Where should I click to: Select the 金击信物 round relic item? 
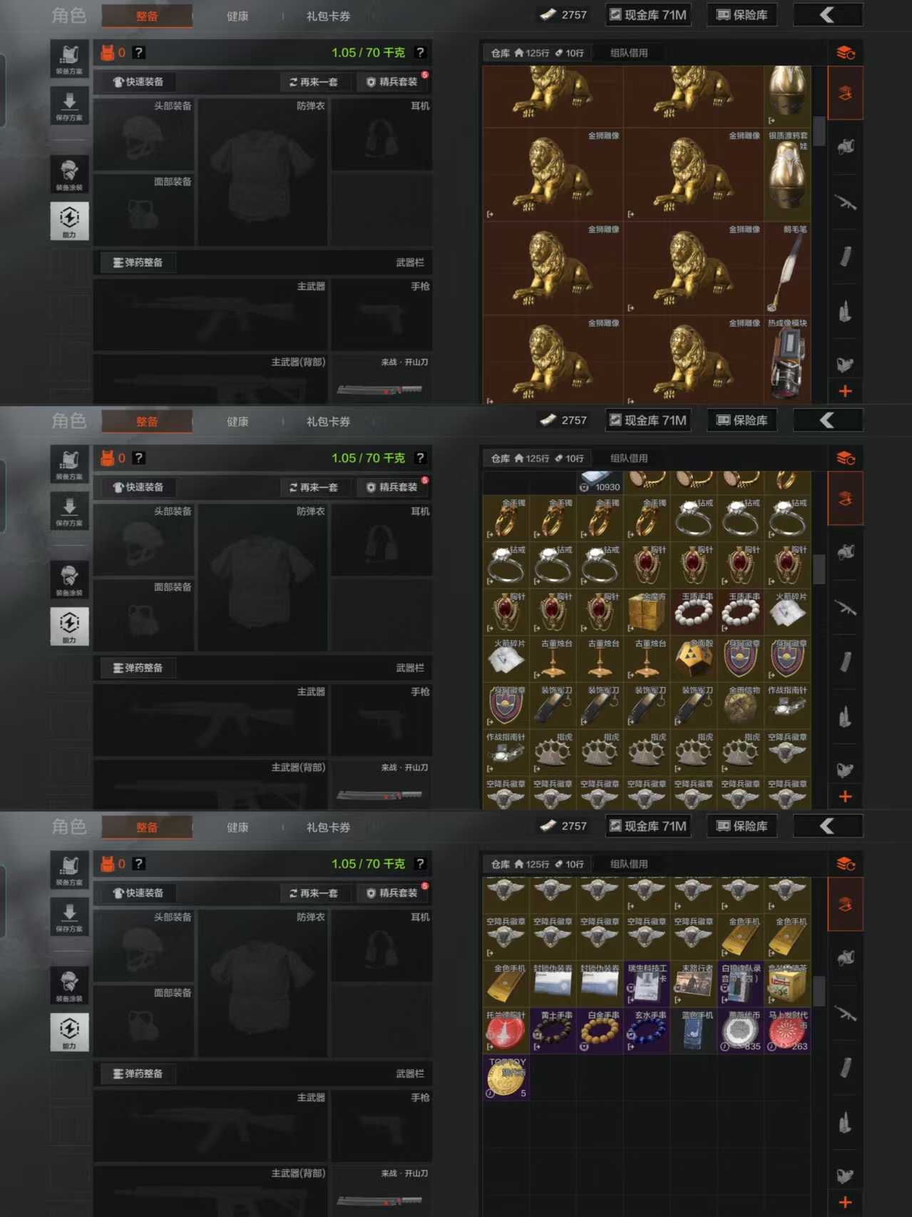click(740, 706)
